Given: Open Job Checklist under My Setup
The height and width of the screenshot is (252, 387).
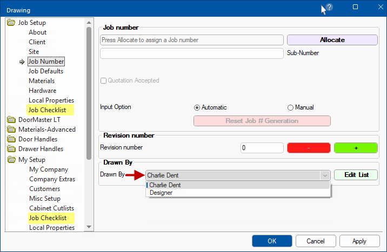Looking at the screenshot, I should pyautogui.click(x=48, y=218).
